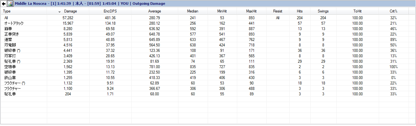Click the chart image icon beside the title
The height and width of the screenshot is (126, 416).
tap(10, 4)
